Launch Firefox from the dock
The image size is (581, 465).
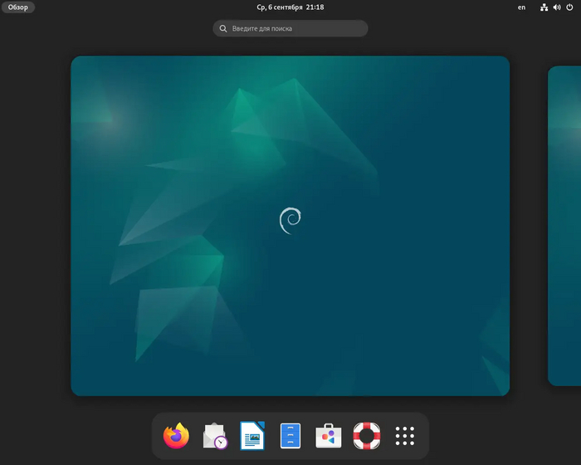coord(176,436)
